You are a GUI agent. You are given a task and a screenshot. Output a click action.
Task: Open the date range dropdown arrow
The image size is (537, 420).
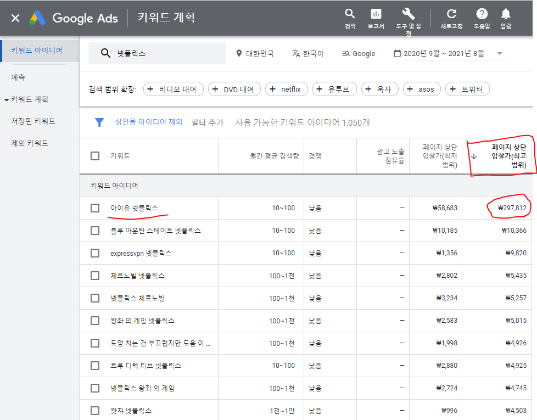[x=499, y=53]
